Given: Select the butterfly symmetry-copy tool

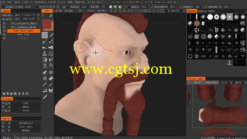Looking at the screenshot, I should 51,91.
